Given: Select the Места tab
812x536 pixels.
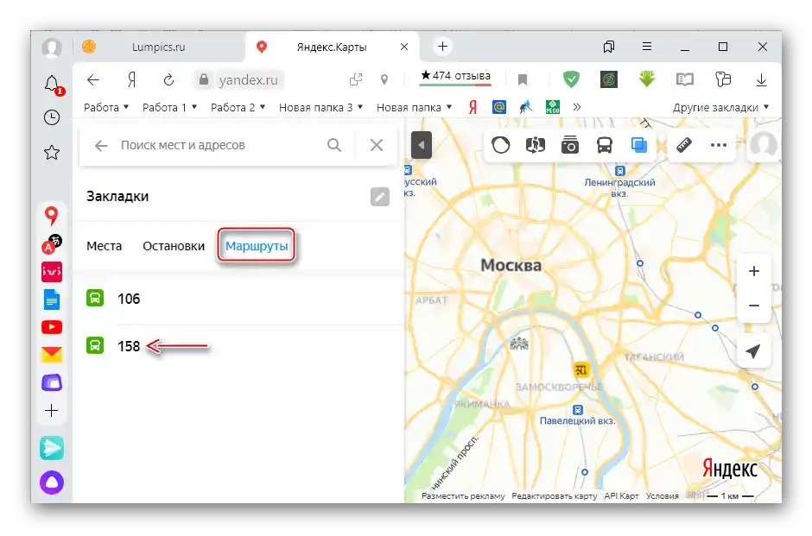Looking at the screenshot, I should click(x=104, y=246).
